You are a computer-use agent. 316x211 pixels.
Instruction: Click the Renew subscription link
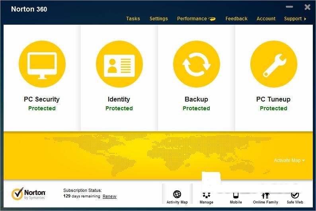click(x=109, y=196)
